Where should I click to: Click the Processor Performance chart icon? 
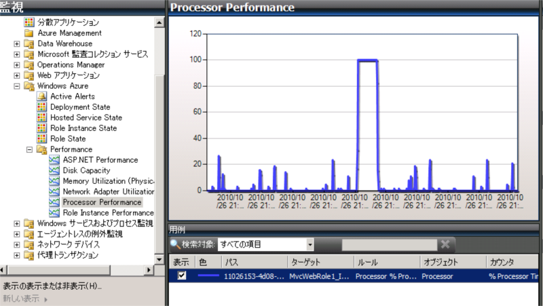point(54,202)
